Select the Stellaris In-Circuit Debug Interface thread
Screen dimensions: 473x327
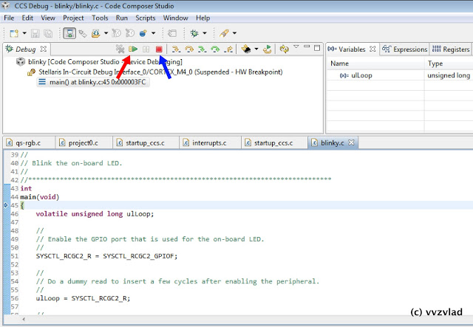(x=154, y=72)
